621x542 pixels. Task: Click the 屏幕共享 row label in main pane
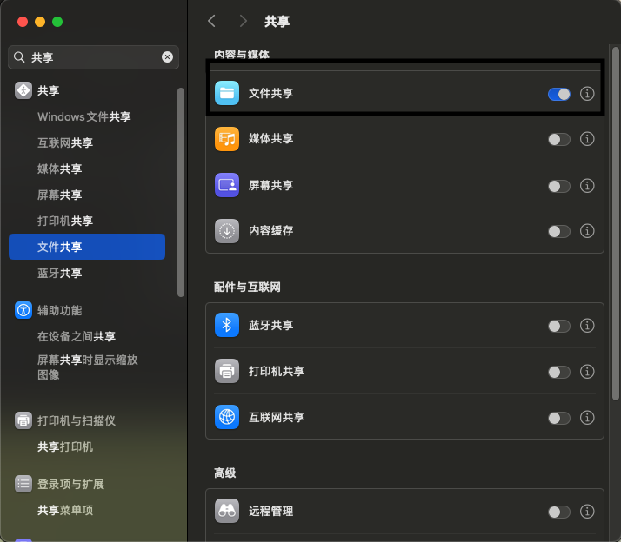click(270, 185)
